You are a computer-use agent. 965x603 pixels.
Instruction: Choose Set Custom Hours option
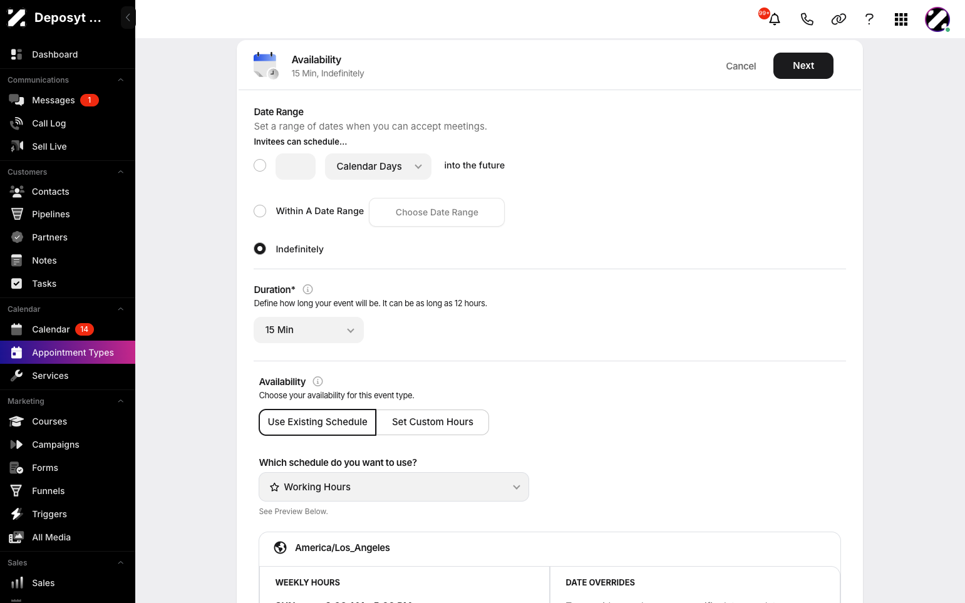click(x=433, y=422)
